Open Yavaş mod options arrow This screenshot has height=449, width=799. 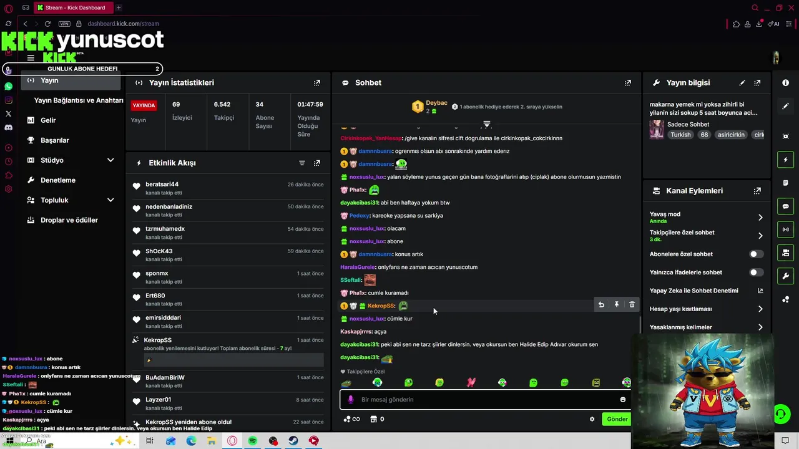[760, 218]
